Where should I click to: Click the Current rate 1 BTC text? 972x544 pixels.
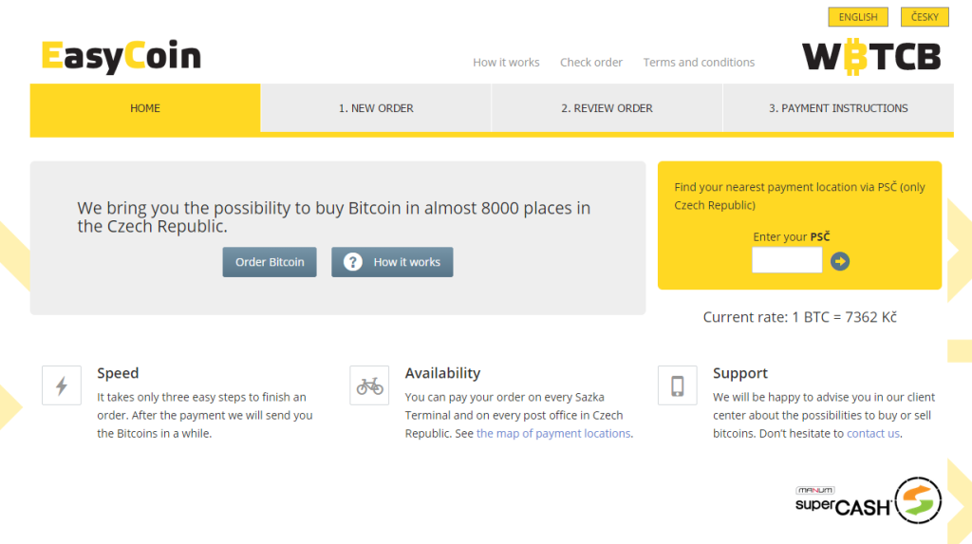799,317
